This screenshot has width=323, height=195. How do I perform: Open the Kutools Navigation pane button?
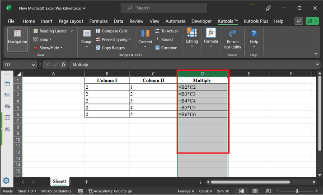18,39
